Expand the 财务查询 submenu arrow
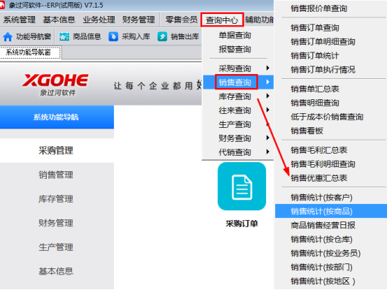The image size is (387, 290). [268, 138]
